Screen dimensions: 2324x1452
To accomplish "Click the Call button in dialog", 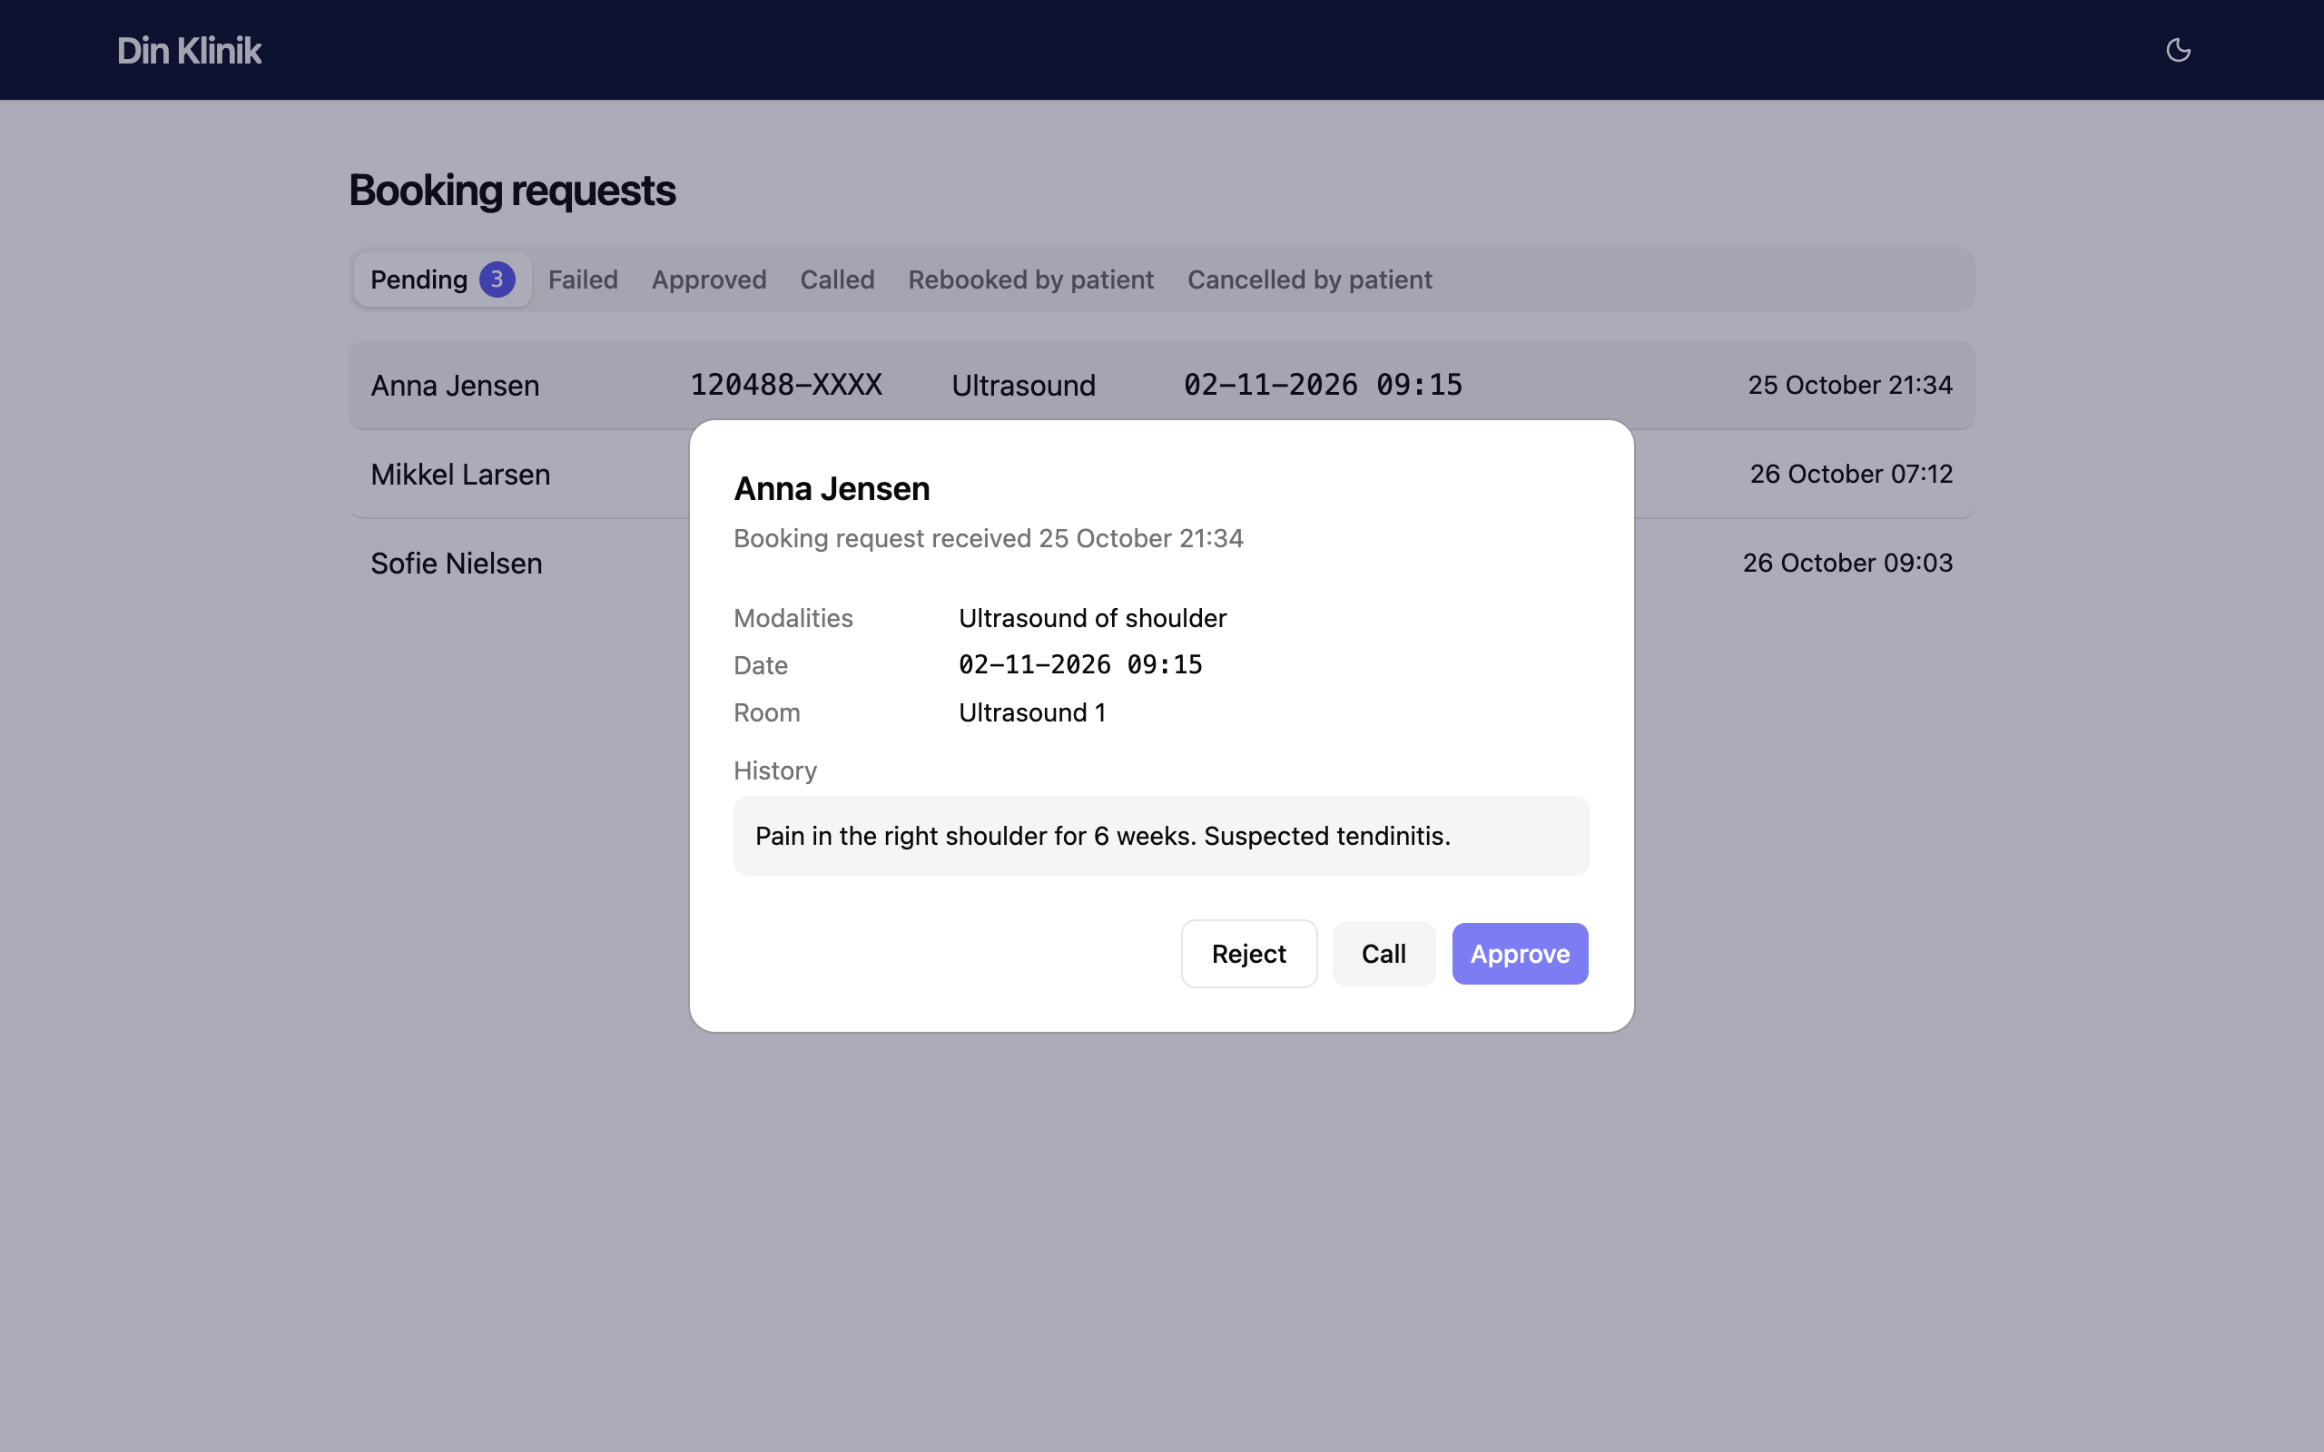I will coord(1383,954).
